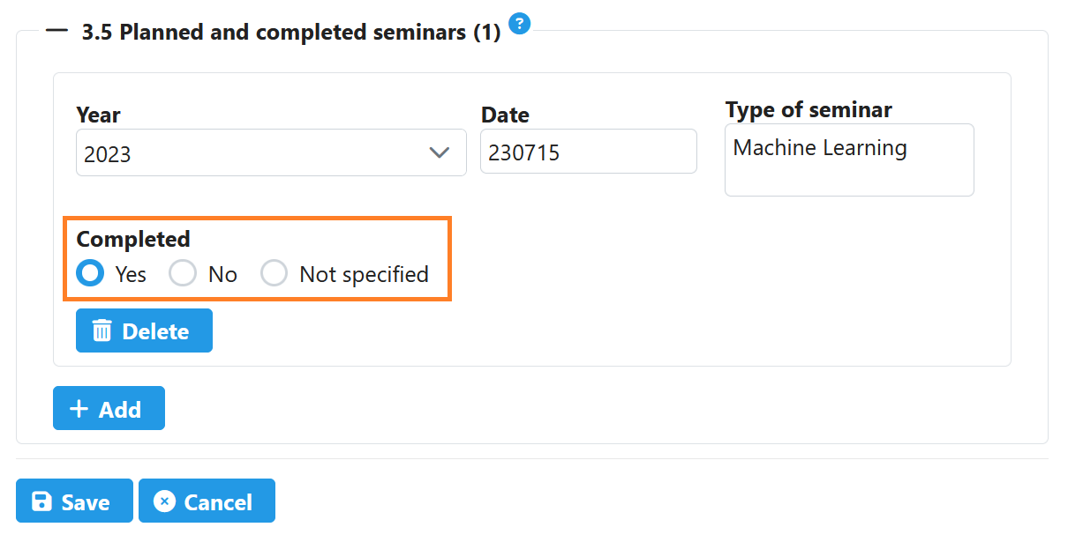1068x542 pixels.
Task: Delete the seminar entry
Action: point(144,330)
